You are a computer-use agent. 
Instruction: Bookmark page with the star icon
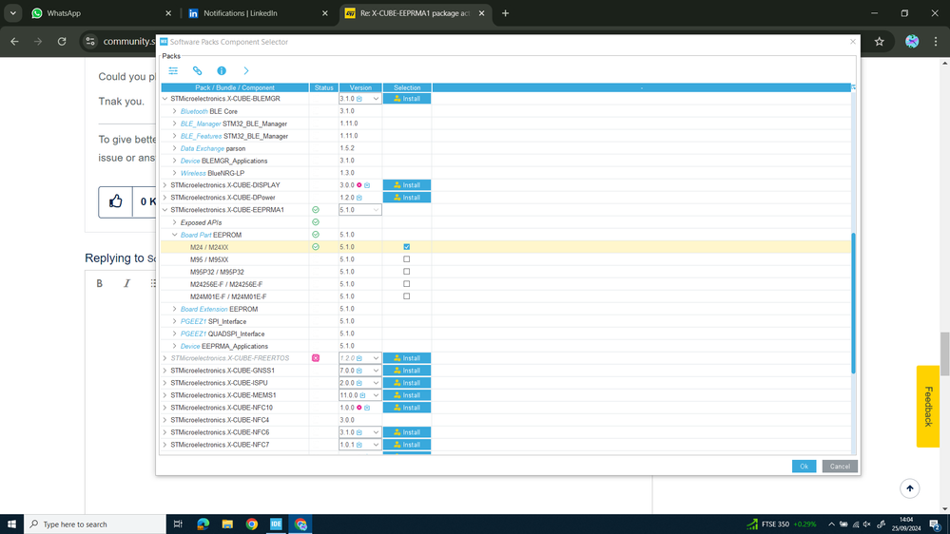[x=879, y=41]
